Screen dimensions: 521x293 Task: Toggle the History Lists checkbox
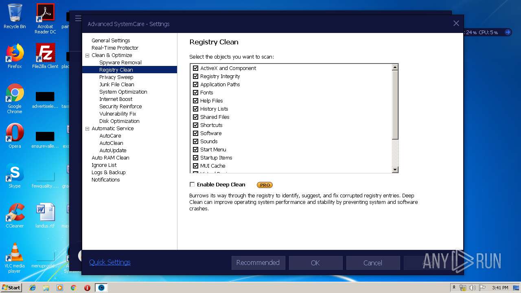coord(195,109)
